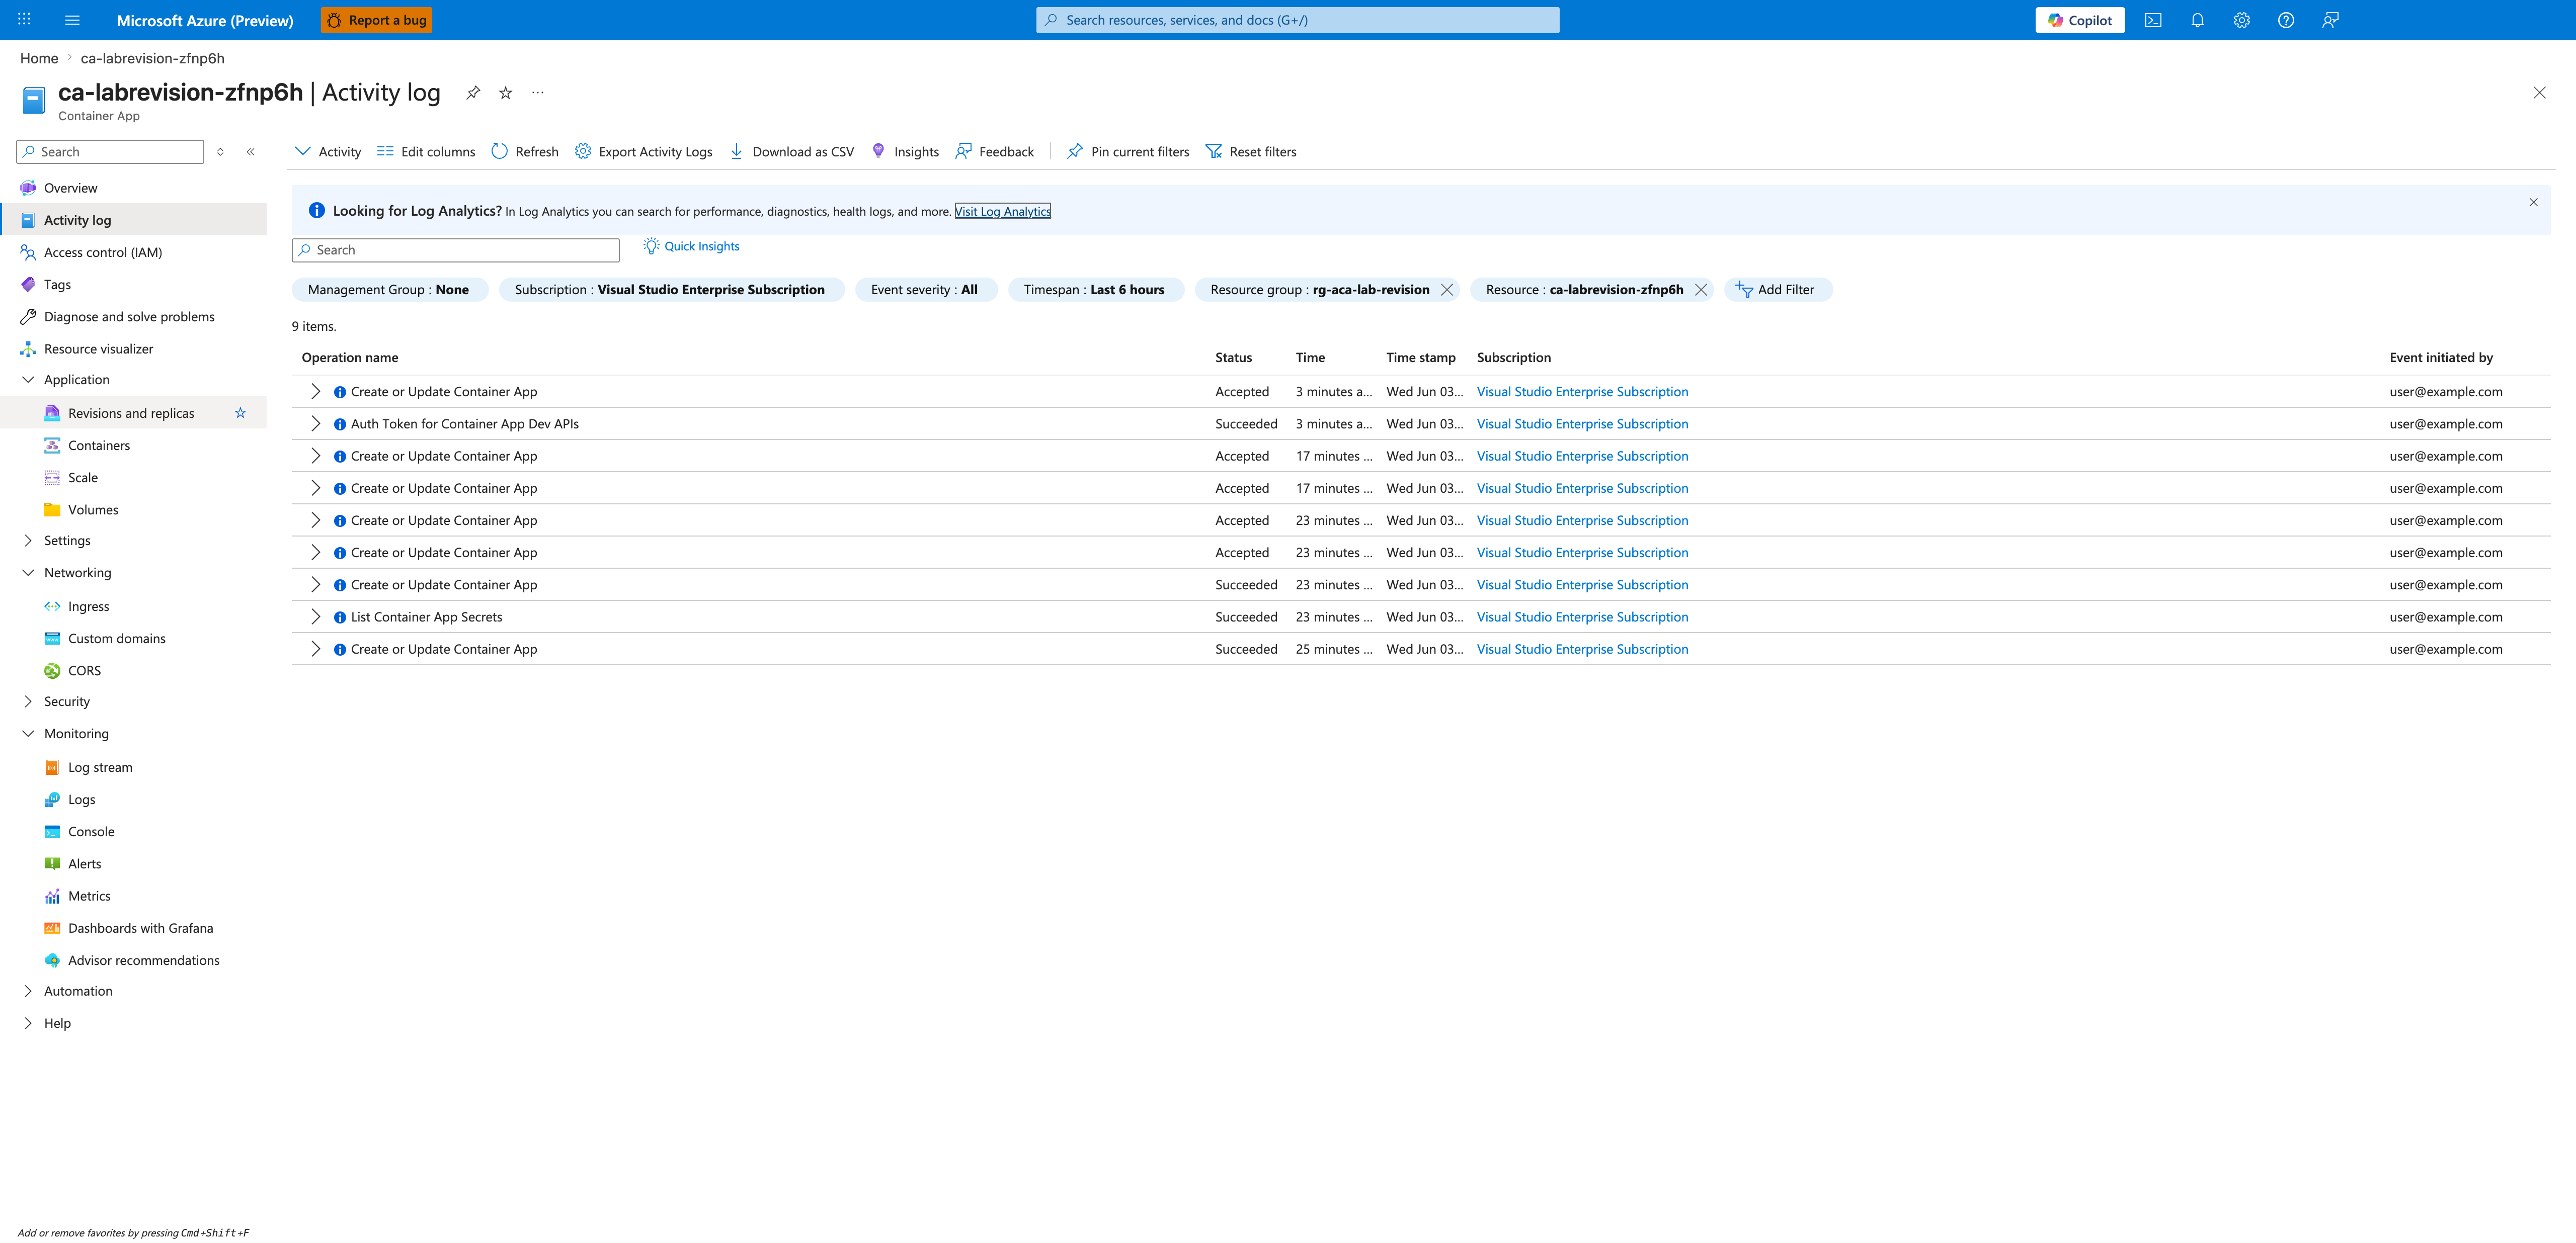Open Insights from the toolbar

tap(905, 152)
